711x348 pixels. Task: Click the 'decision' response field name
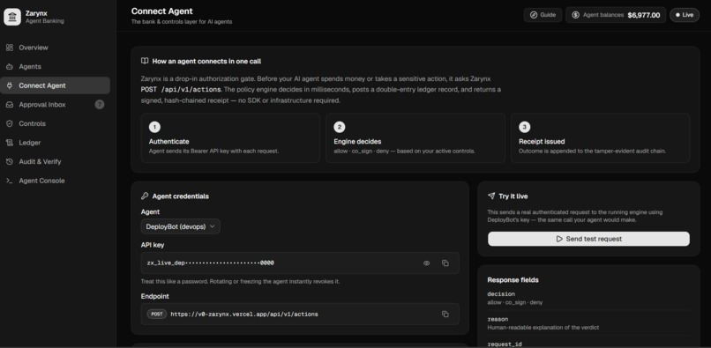(501, 294)
